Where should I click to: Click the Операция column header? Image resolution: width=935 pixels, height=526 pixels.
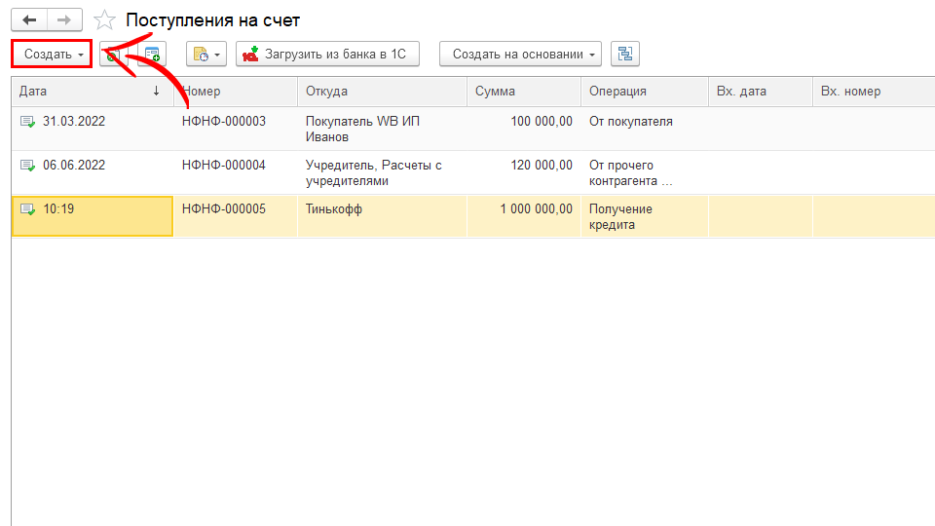click(644, 92)
